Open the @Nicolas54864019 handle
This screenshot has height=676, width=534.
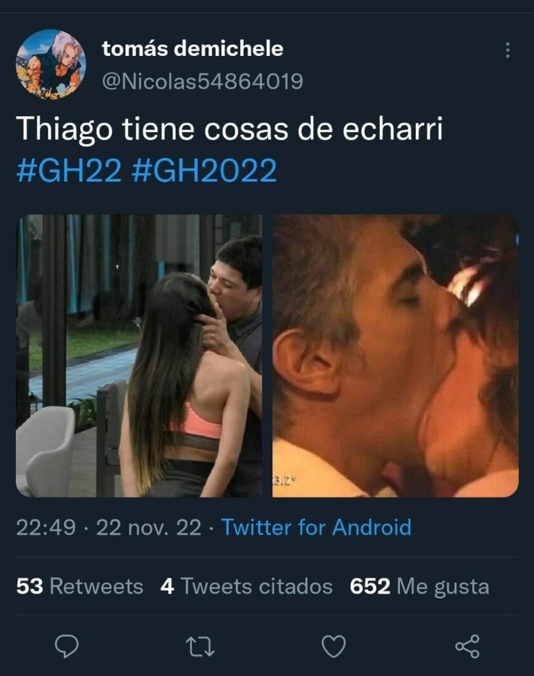click(202, 82)
